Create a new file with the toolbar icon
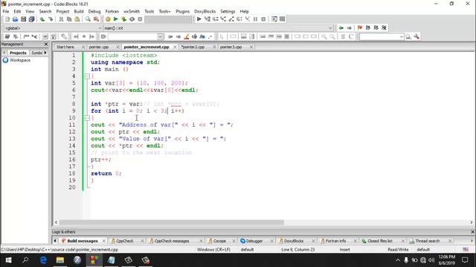This screenshot has height=267, width=476. (7, 19)
